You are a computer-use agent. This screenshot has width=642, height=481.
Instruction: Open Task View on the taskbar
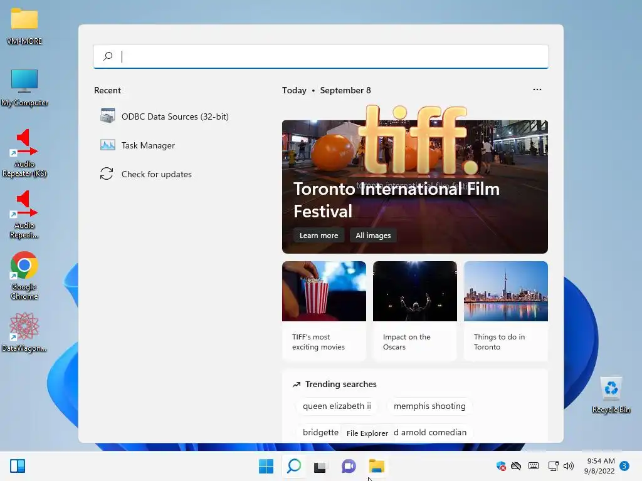coord(320,467)
